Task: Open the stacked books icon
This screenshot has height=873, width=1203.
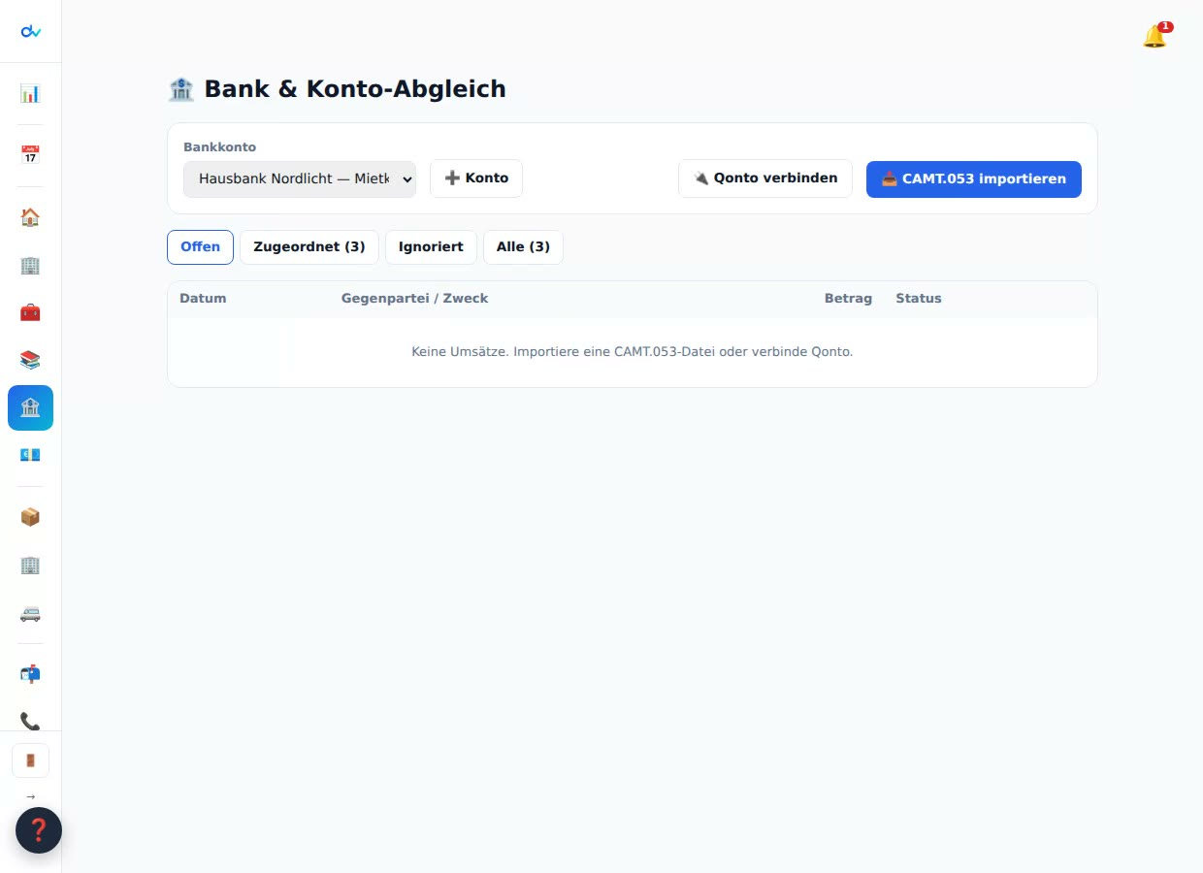Action: 30,360
